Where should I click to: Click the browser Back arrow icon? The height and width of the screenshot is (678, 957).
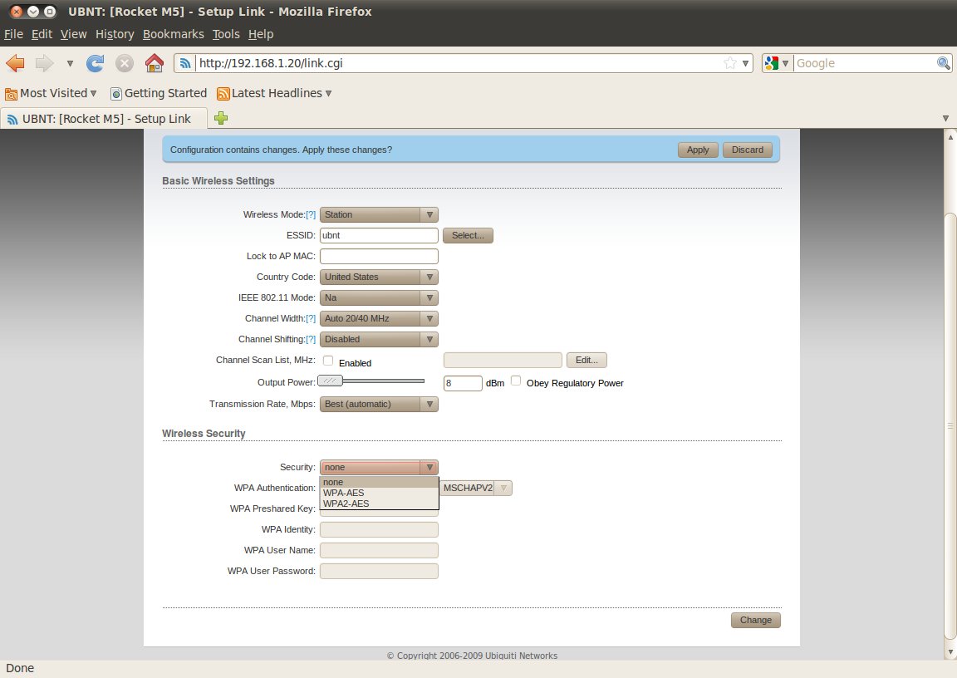click(x=16, y=63)
